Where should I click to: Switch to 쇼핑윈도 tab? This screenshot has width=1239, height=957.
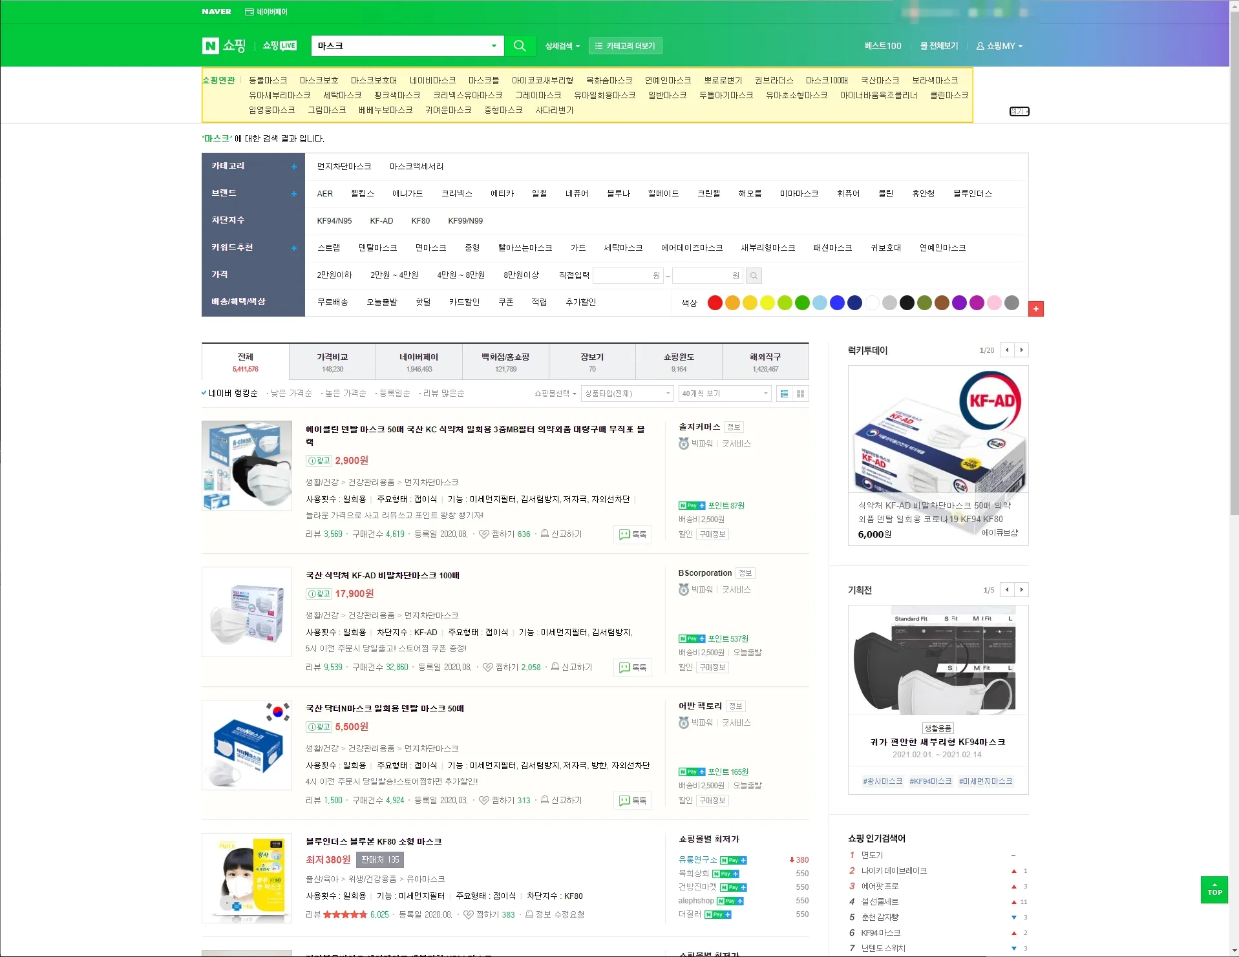click(679, 362)
